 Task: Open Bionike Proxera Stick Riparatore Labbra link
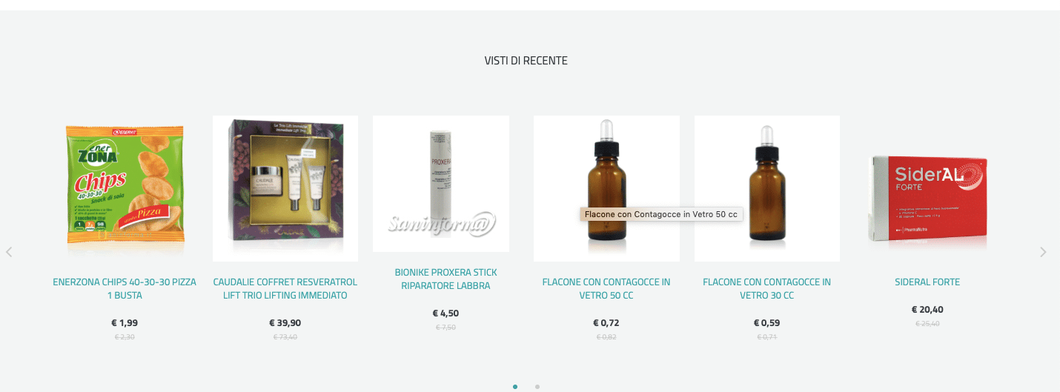coord(445,279)
